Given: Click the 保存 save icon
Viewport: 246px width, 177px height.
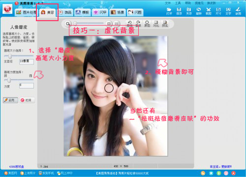Looking at the screenshot, I should (179, 11).
